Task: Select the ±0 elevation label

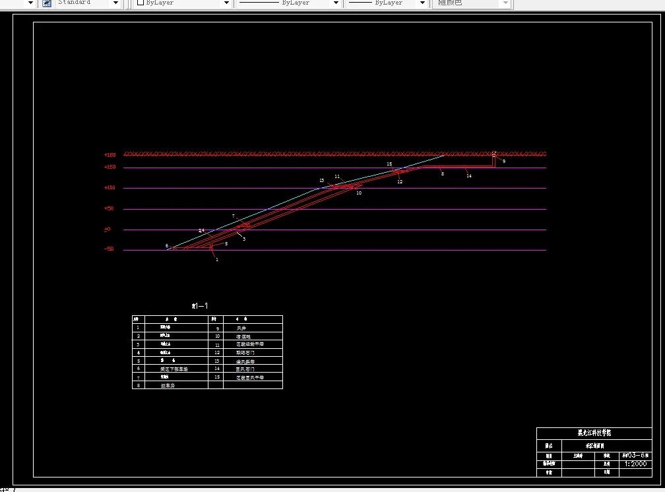Action: tap(108, 229)
